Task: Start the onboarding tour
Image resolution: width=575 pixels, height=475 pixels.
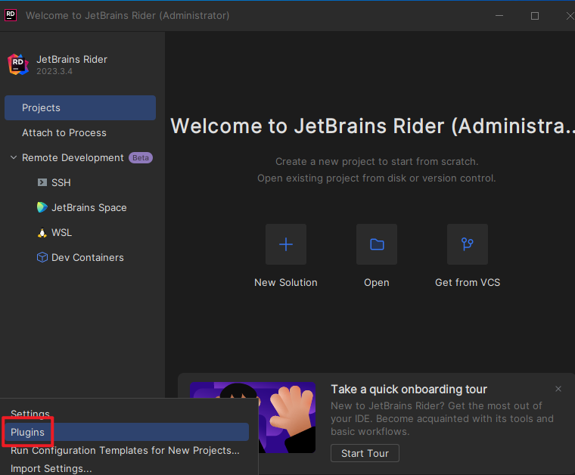Action: click(365, 453)
